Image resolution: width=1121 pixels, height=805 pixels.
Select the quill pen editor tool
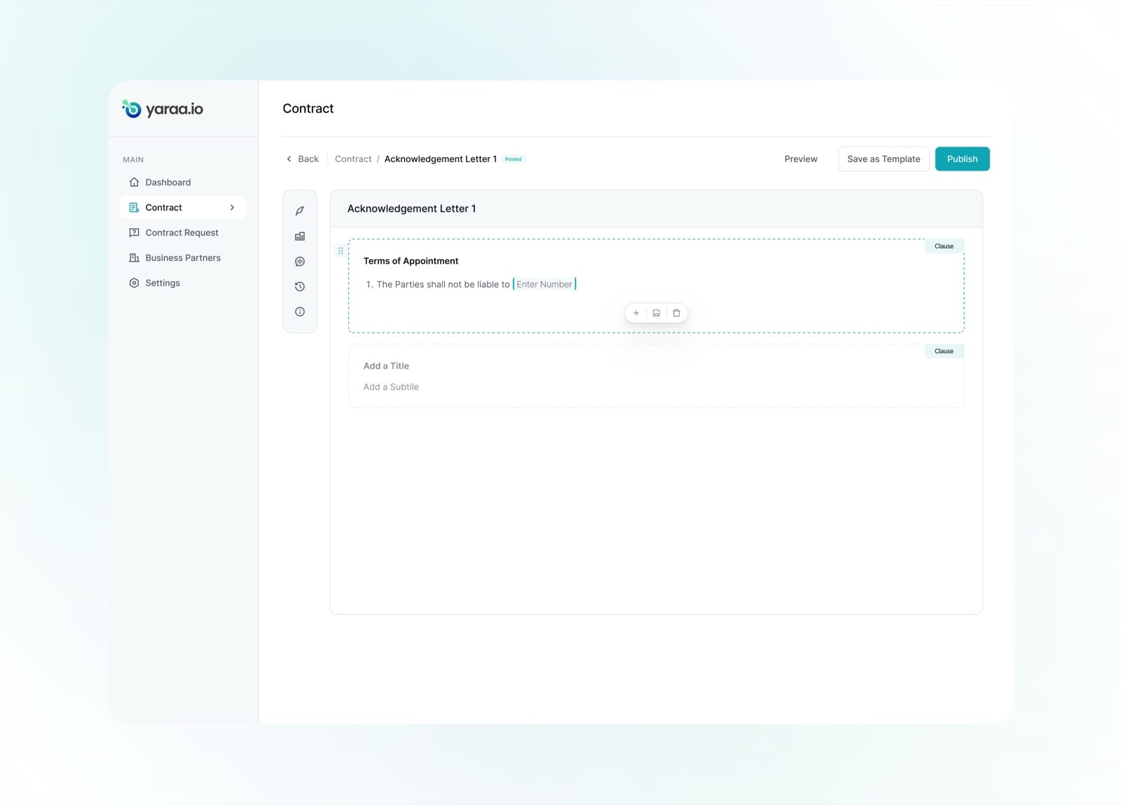pos(300,211)
